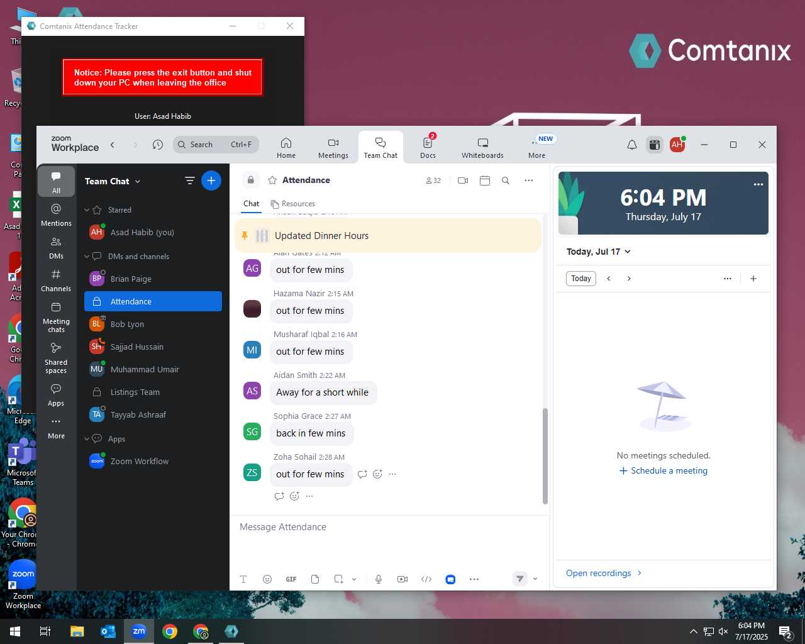This screenshot has width=805, height=644.
Task: Open chat with Asad Habib (you)
Action: point(153,232)
